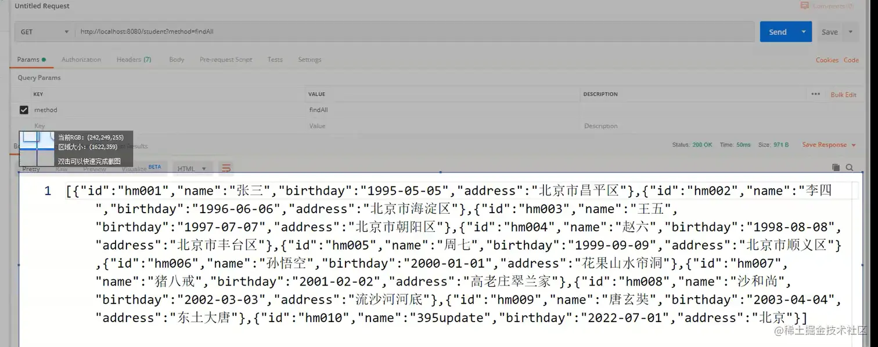Click the '50ms' time value
Image resolution: width=878 pixels, height=347 pixels.
click(743, 145)
